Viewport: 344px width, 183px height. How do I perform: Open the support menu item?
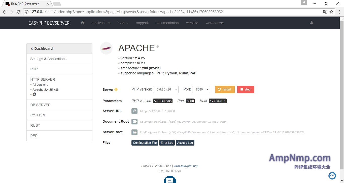142,23
